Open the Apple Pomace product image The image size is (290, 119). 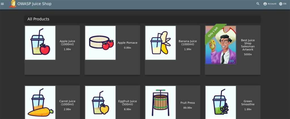101,43
